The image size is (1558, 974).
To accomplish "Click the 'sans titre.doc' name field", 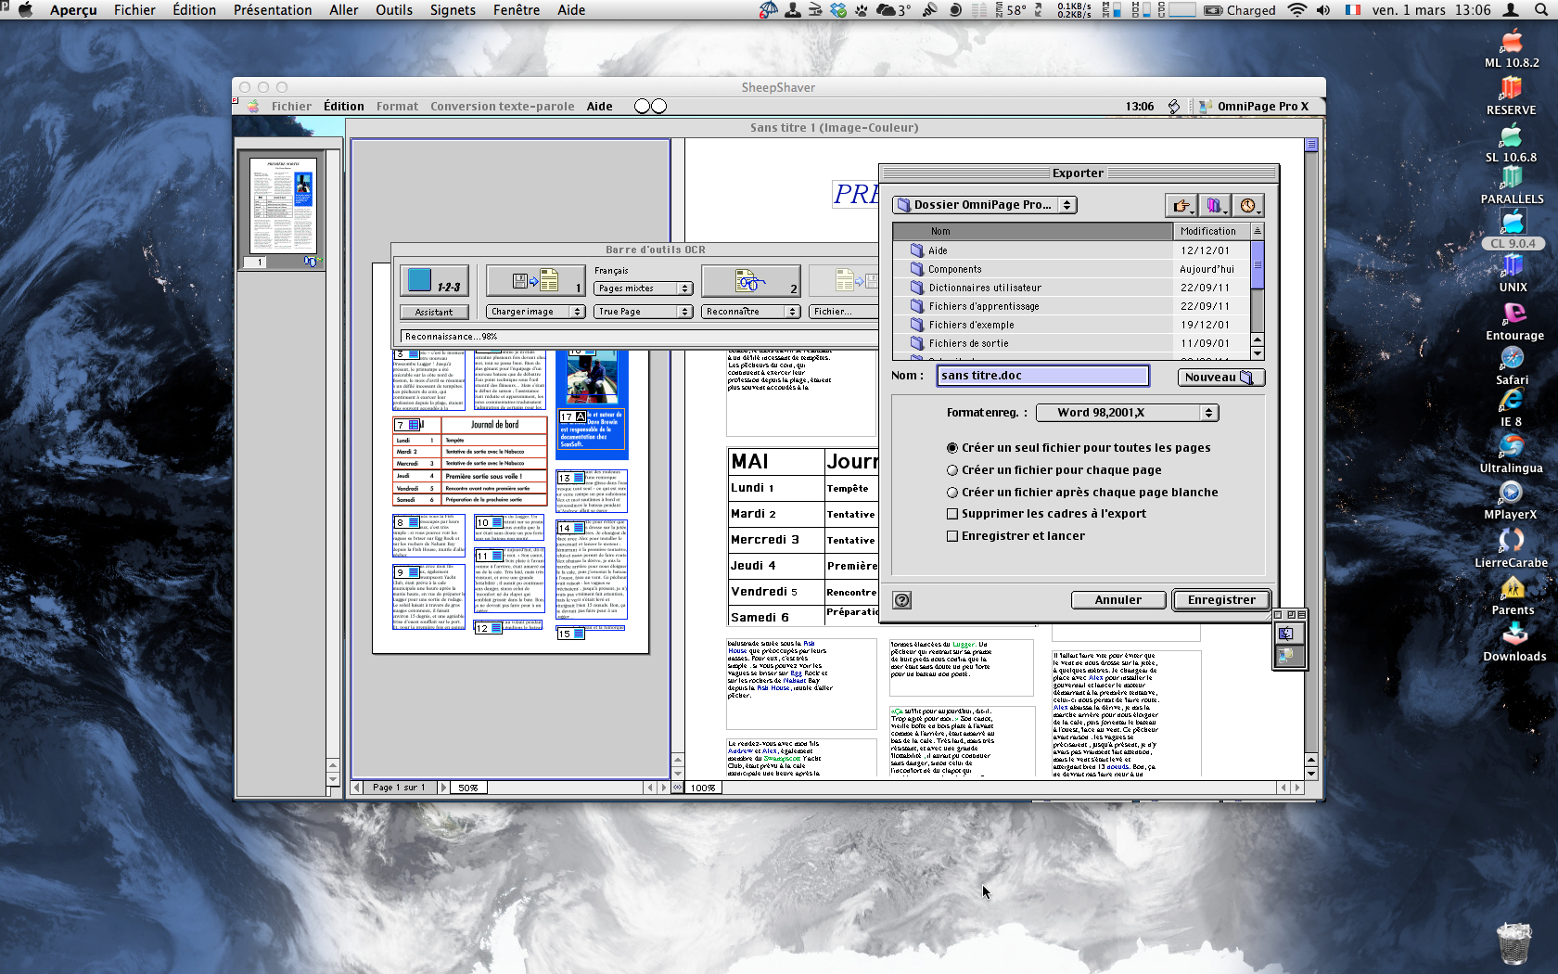I will click(1043, 376).
